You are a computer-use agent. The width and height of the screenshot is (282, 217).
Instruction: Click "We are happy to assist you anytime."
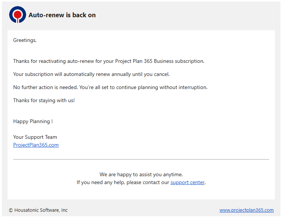click(141, 174)
